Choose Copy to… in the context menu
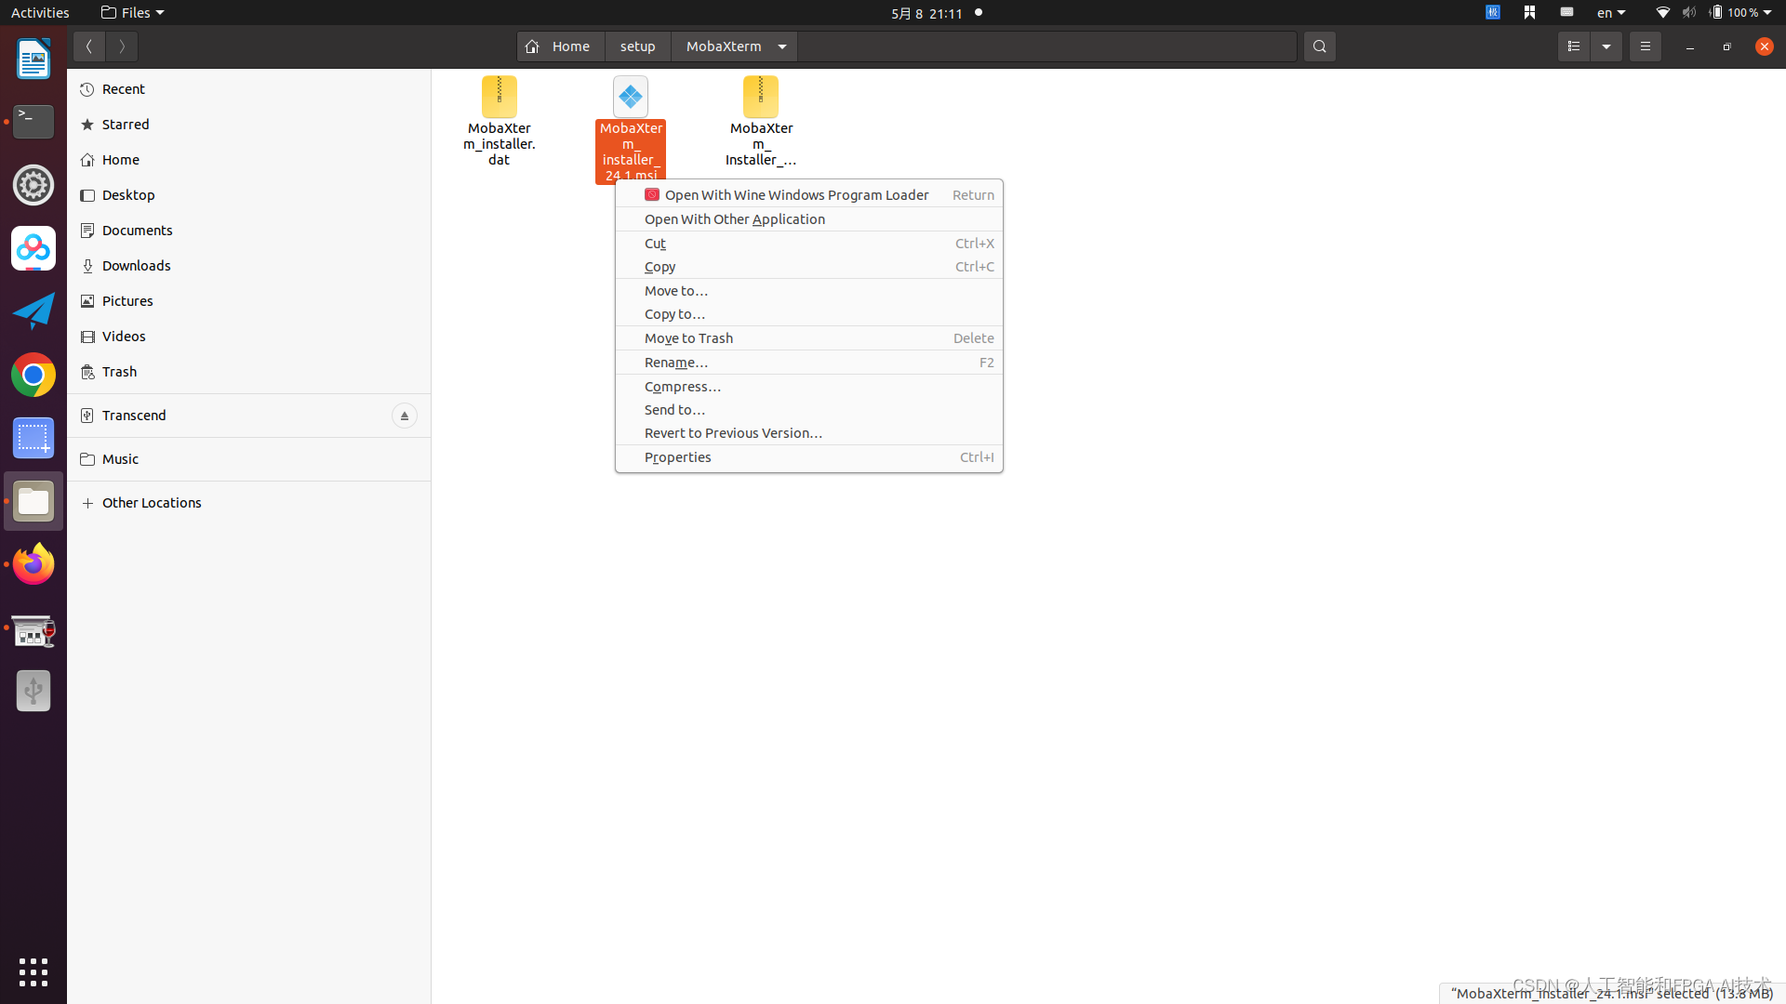The height and width of the screenshot is (1004, 1786). coord(809,314)
